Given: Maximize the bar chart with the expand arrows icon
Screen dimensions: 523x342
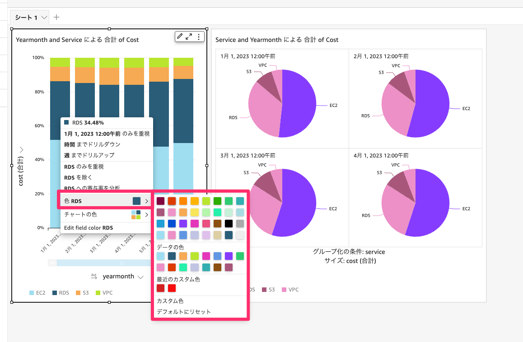Looking at the screenshot, I should point(189,37).
